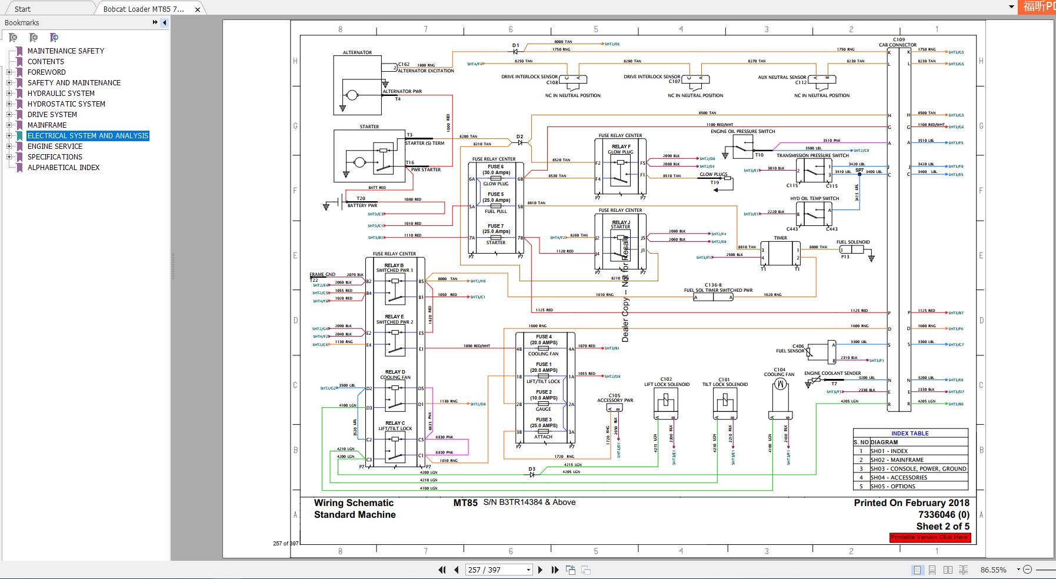
Task: Click the Foxit PDF orange logo button
Action: tap(1038, 6)
